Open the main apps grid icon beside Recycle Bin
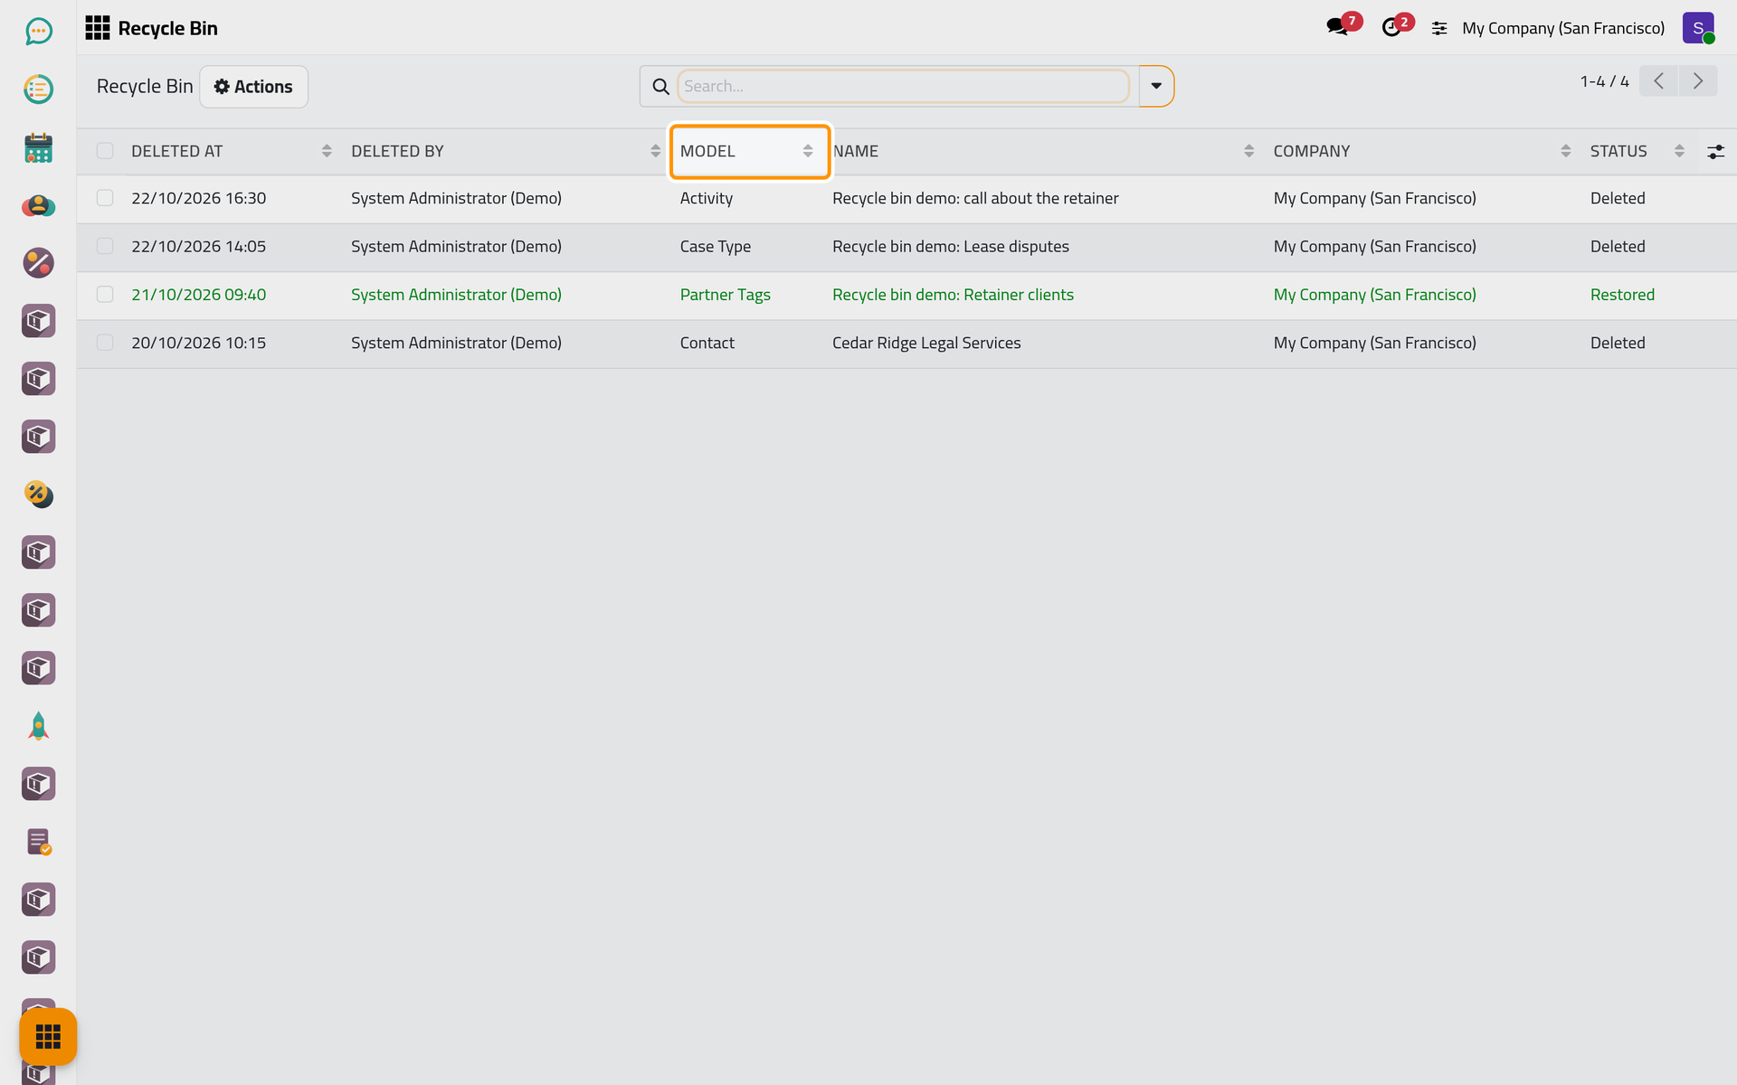 (97, 28)
